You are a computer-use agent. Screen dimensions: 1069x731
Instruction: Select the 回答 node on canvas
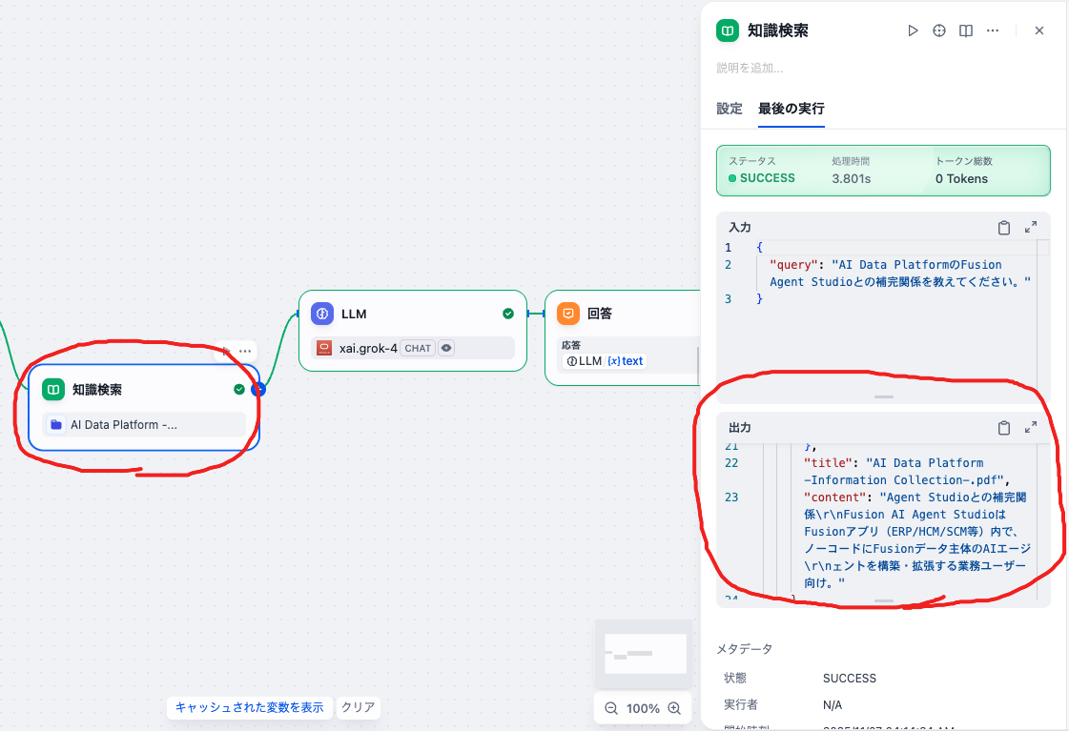click(623, 338)
